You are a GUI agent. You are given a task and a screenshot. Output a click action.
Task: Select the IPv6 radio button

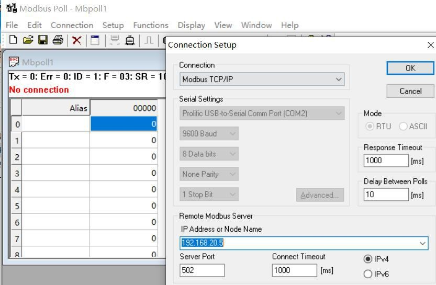coord(368,274)
